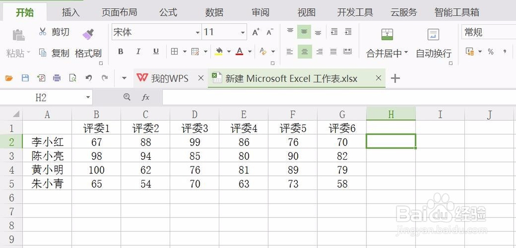Click the Cut scissors icon
Viewport: 516px width, 248px height.
(x=42, y=31)
